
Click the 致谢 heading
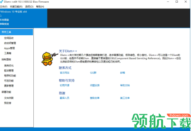tap(62, 93)
